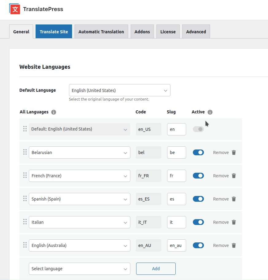Disable English (Australia) active toggle
This screenshot has width=268, height=280.
[198, 245]
